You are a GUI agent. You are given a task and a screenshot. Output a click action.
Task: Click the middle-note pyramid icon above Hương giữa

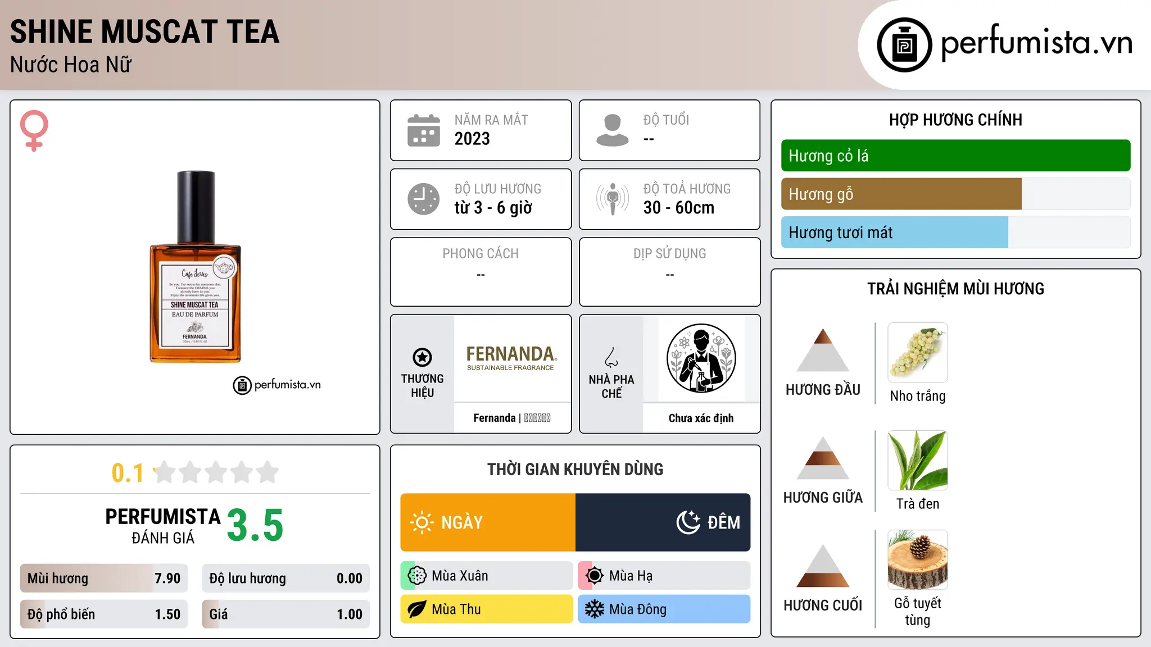point(823,458)
